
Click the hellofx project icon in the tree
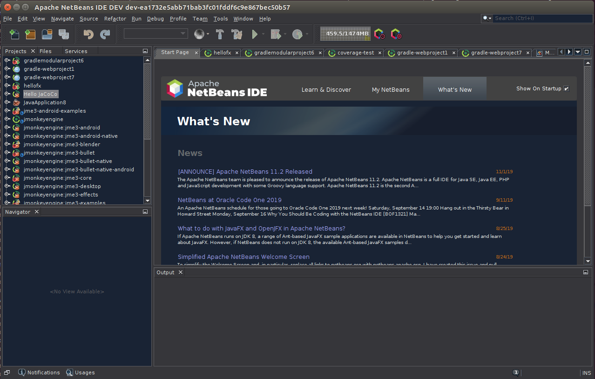pyautogui.click(x=16, y=86)
